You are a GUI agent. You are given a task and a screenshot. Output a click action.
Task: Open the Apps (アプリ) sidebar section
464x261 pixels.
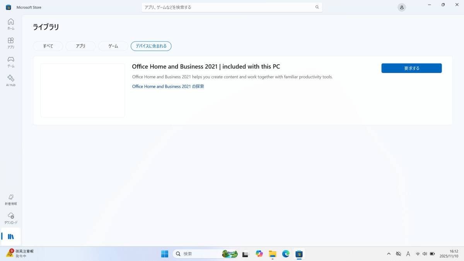(x=11, y=43)
